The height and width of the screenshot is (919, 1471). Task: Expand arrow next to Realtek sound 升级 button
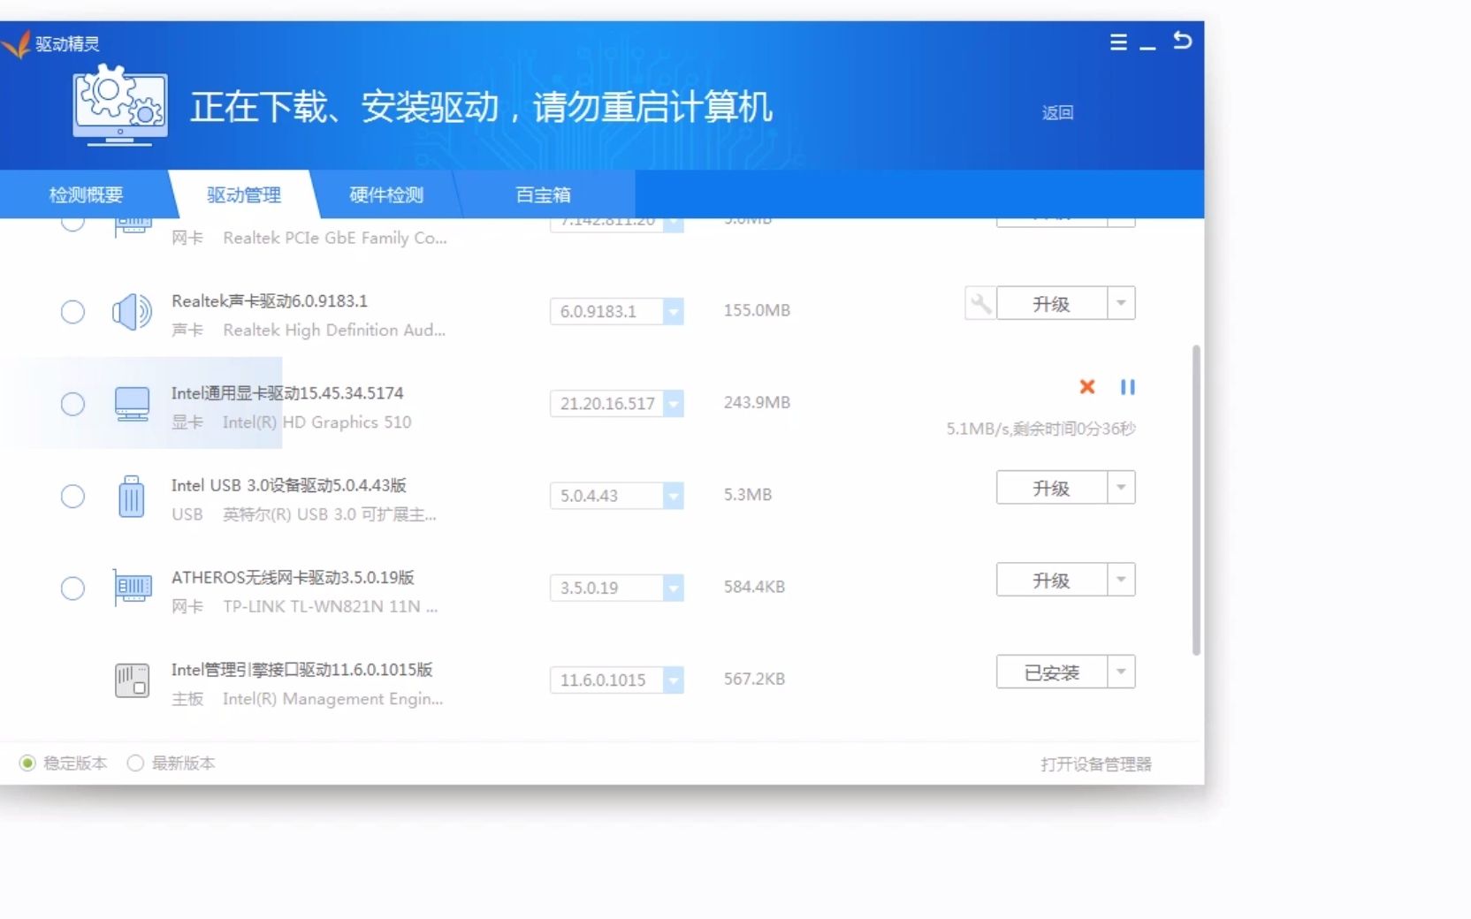(x=1121, y=303)
